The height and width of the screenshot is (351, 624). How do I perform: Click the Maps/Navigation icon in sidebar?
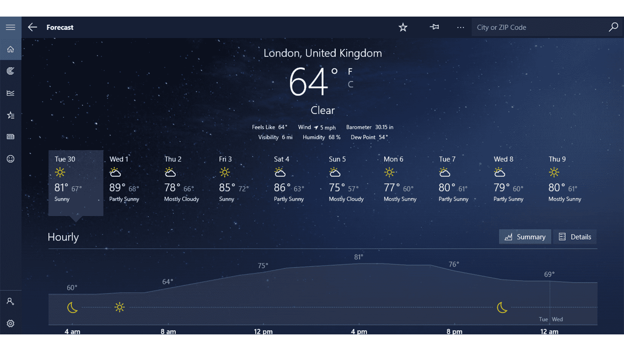(x=11, y=71)
